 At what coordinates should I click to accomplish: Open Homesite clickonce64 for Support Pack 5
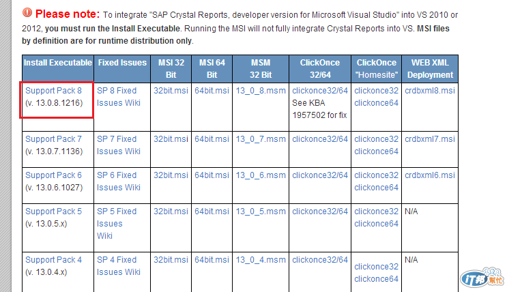[377, 224]
